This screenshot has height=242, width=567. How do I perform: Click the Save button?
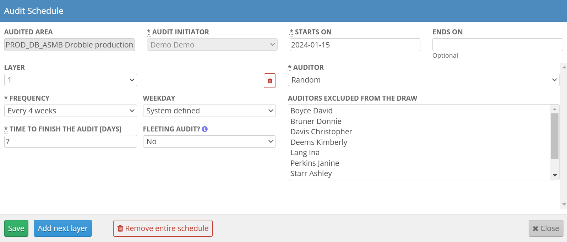(16, 229)
